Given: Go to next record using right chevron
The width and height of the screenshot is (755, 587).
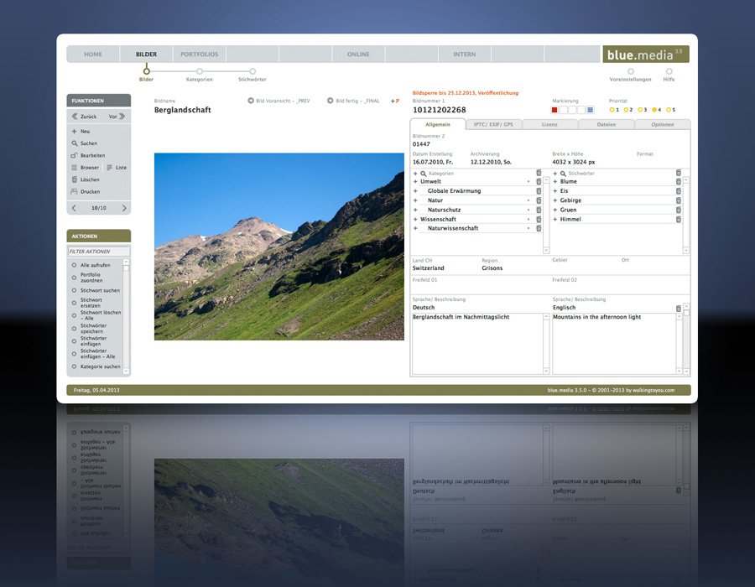Looking at the screenshot, I should point(124,208).
